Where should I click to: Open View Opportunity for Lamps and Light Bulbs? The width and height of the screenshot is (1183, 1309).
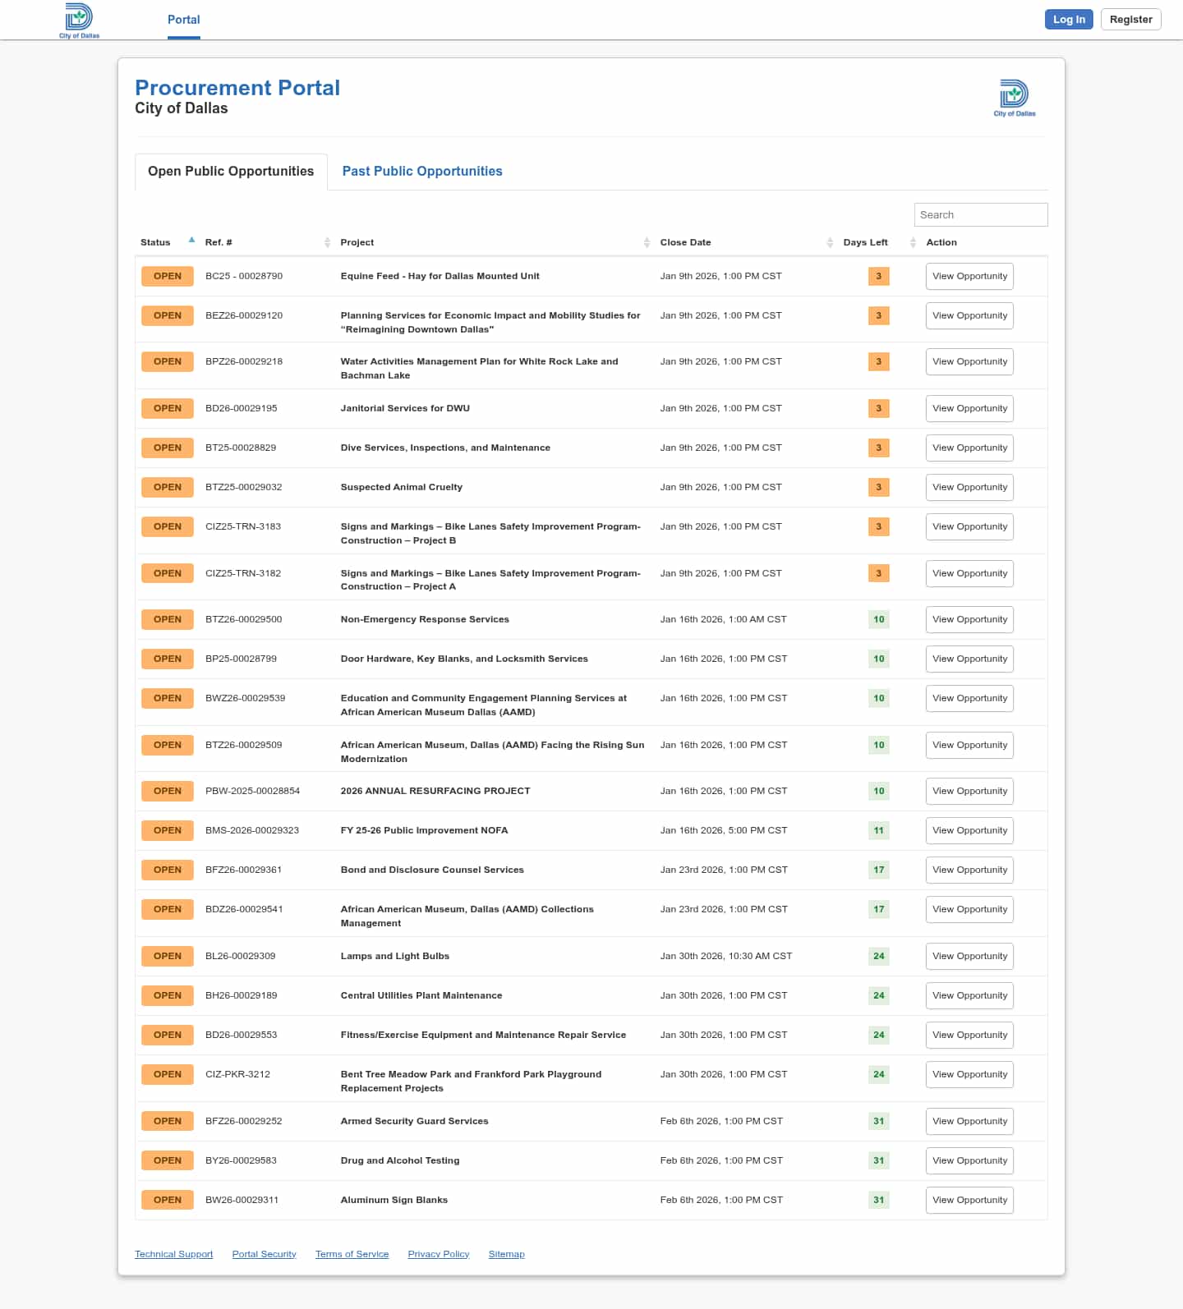pos(969,956)
